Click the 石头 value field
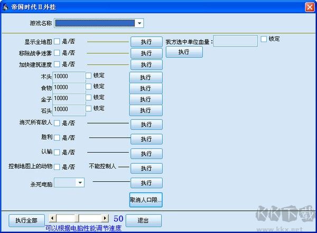Screen dimensions: 317x233 tap(69, 110)
